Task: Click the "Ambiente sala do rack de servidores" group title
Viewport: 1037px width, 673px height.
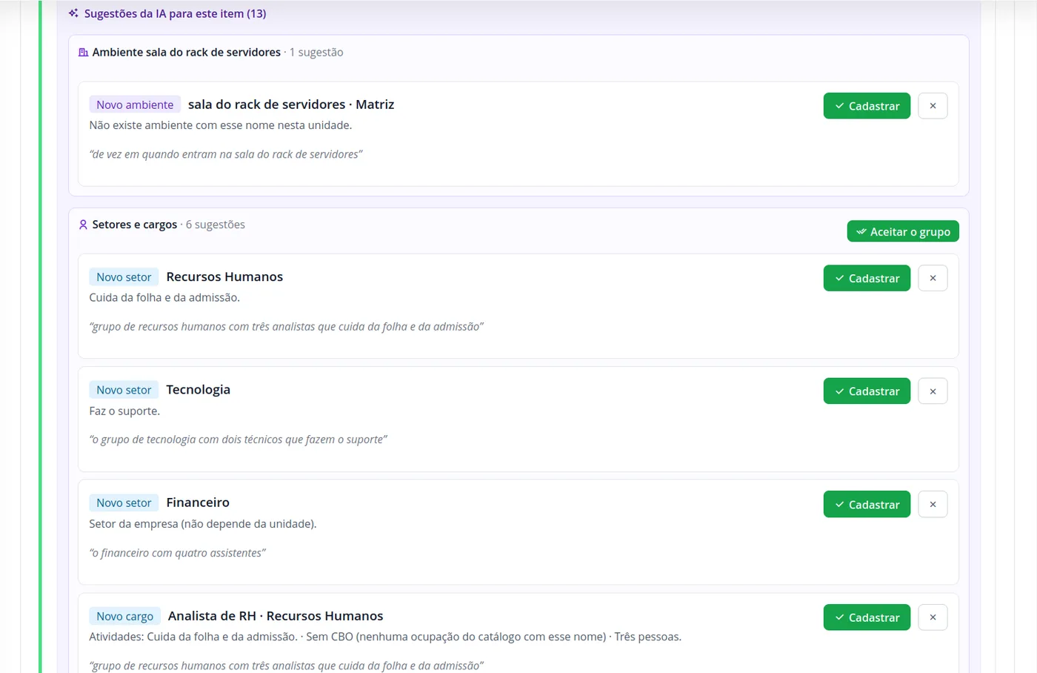Action: pos(187,52)
